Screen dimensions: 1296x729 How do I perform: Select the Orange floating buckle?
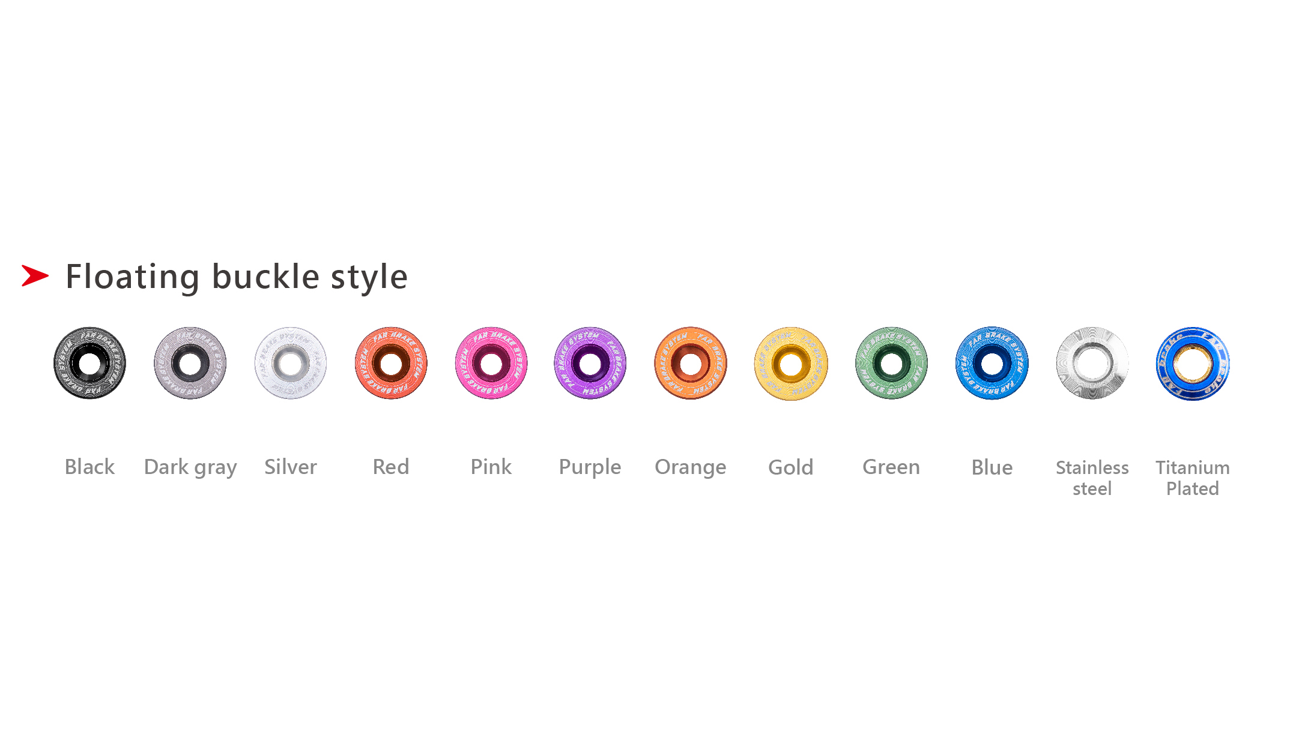point(691,363)
